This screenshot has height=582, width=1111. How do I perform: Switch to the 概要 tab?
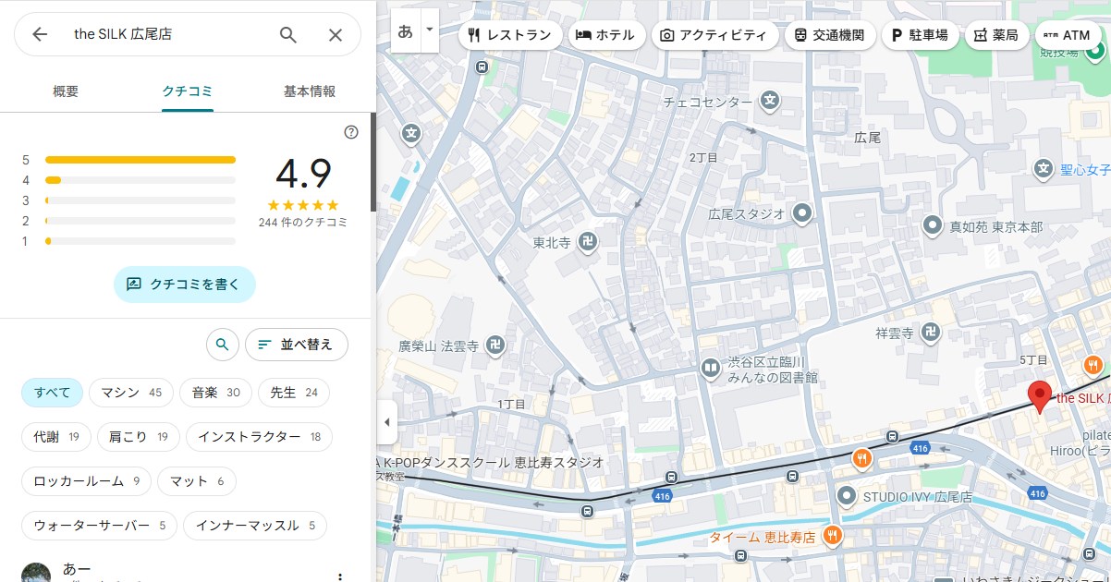[66, 91]
